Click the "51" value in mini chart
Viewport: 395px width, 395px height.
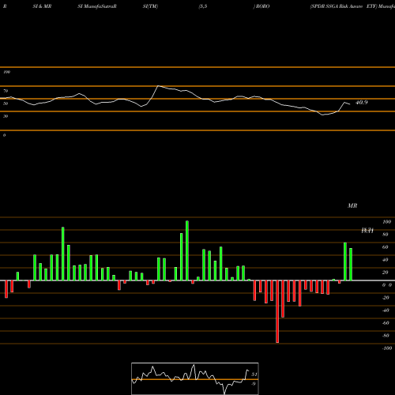[254, 374]
